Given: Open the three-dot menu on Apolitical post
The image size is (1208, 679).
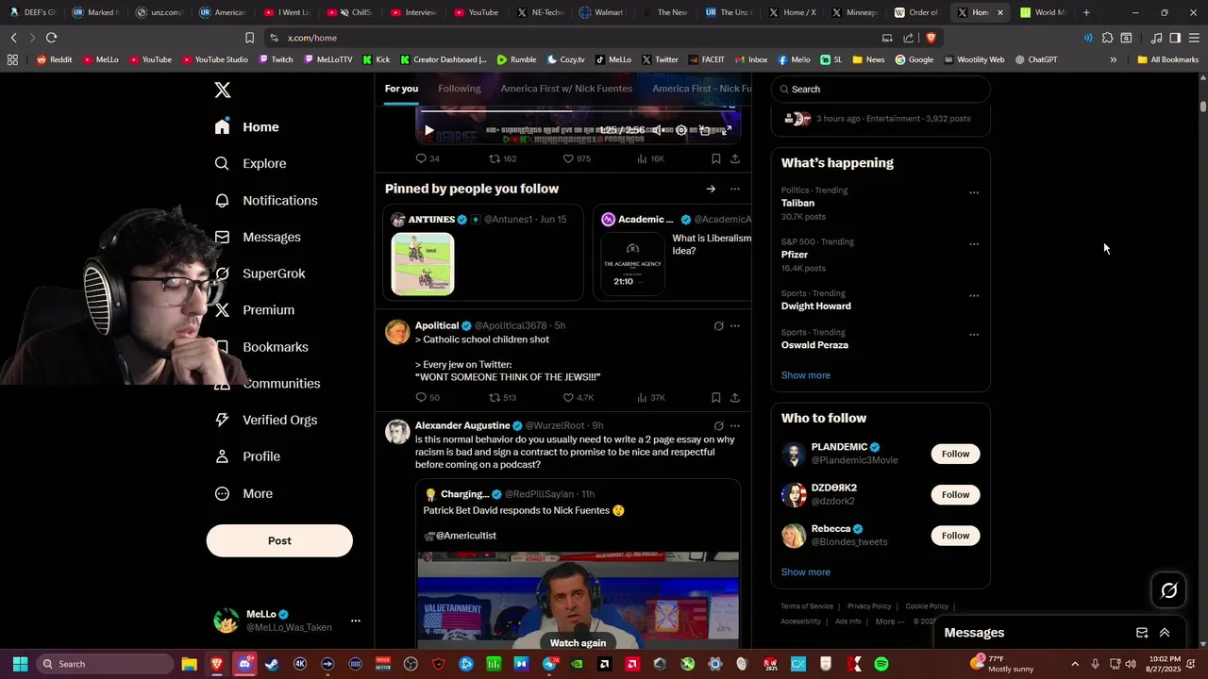Looking at the screenshot, I should pos(735,325).
